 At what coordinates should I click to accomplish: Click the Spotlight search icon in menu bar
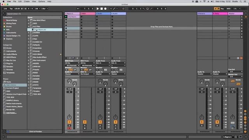click(241, 2)
